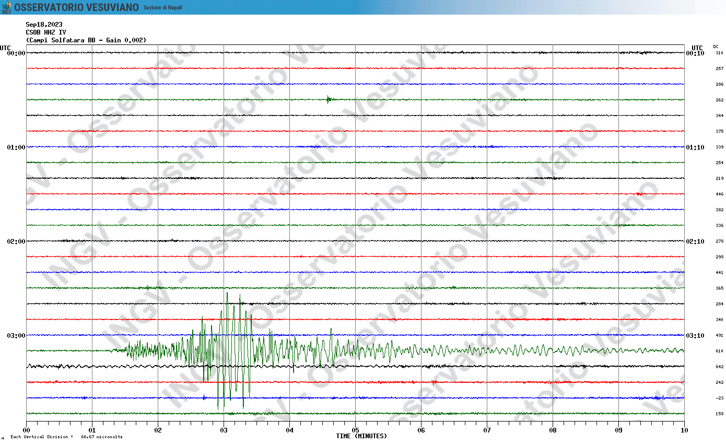The height and width of the screenshot is (444, 726).
Task: Click the DC value '365'
Action: pos(719,288)
